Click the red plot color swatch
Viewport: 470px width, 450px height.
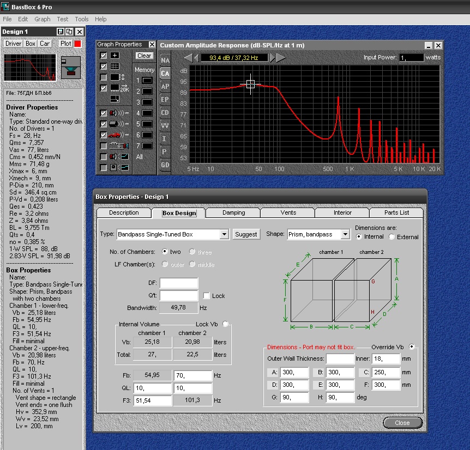(77, 44)
